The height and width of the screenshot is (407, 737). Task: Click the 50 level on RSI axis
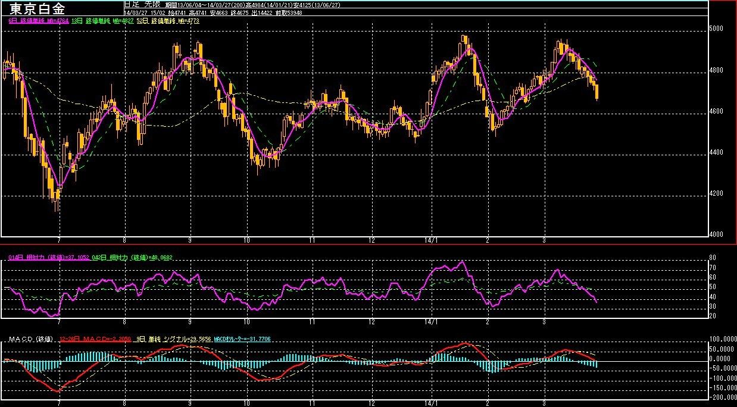click(x=712, y=287)
